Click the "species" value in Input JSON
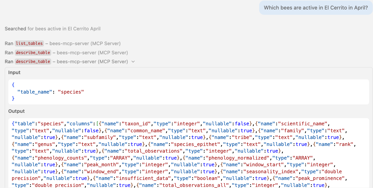The width and height of the screenshot is (373, 188). 71,92
